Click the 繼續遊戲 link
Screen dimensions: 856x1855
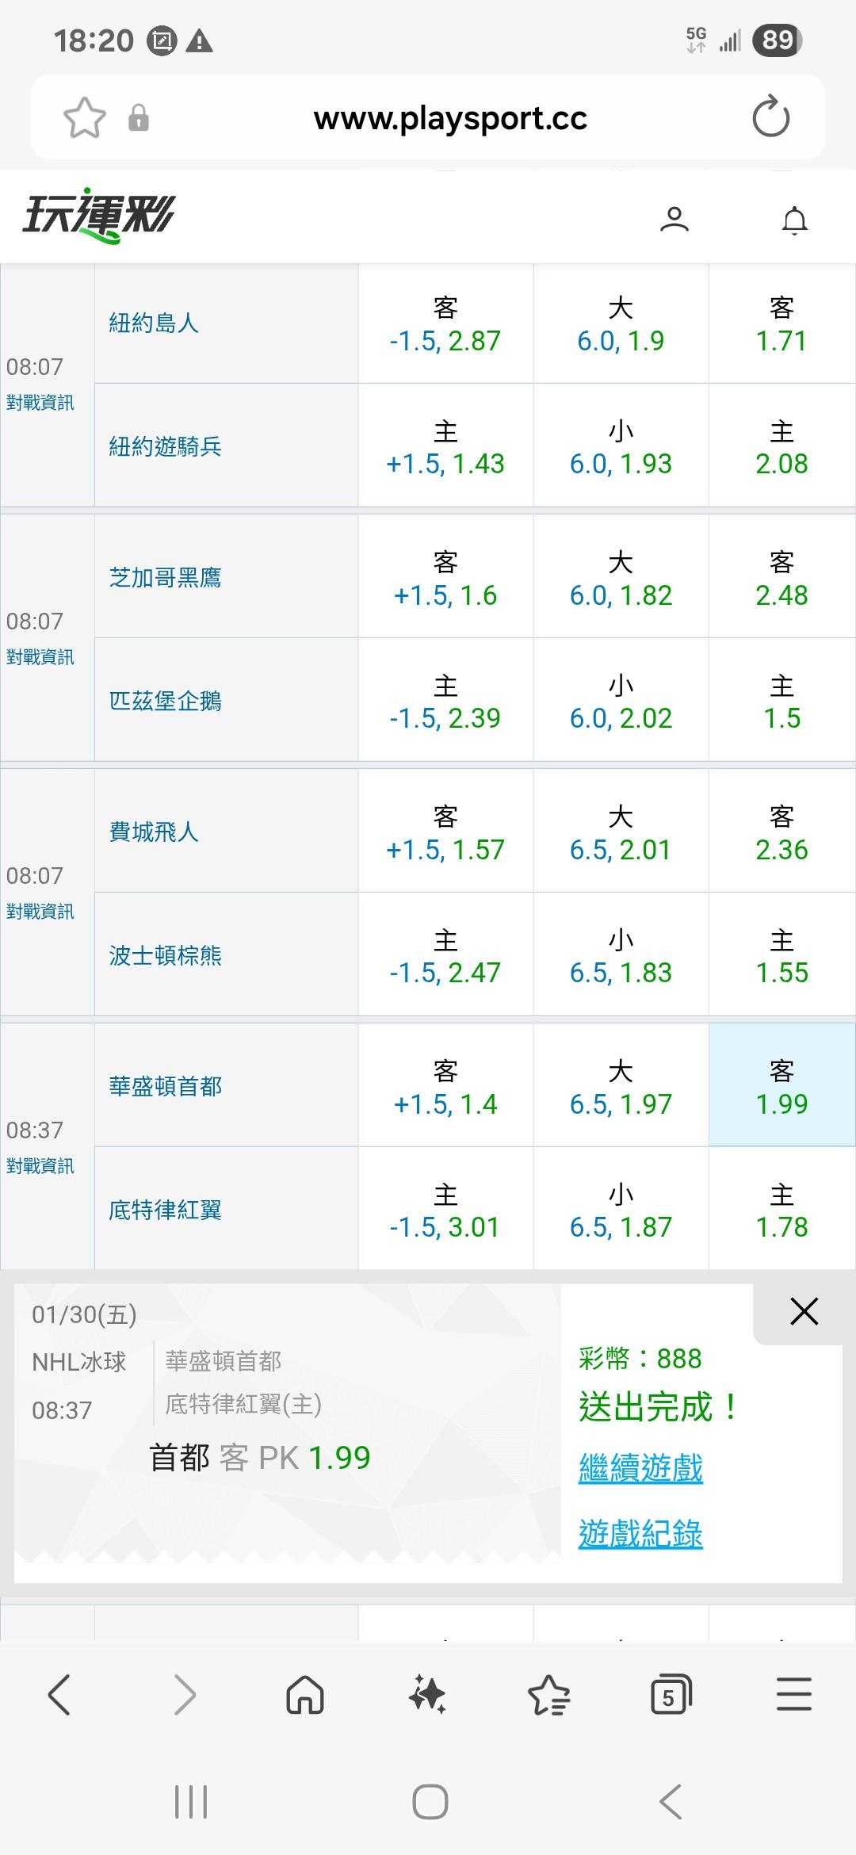(640, 1468)
